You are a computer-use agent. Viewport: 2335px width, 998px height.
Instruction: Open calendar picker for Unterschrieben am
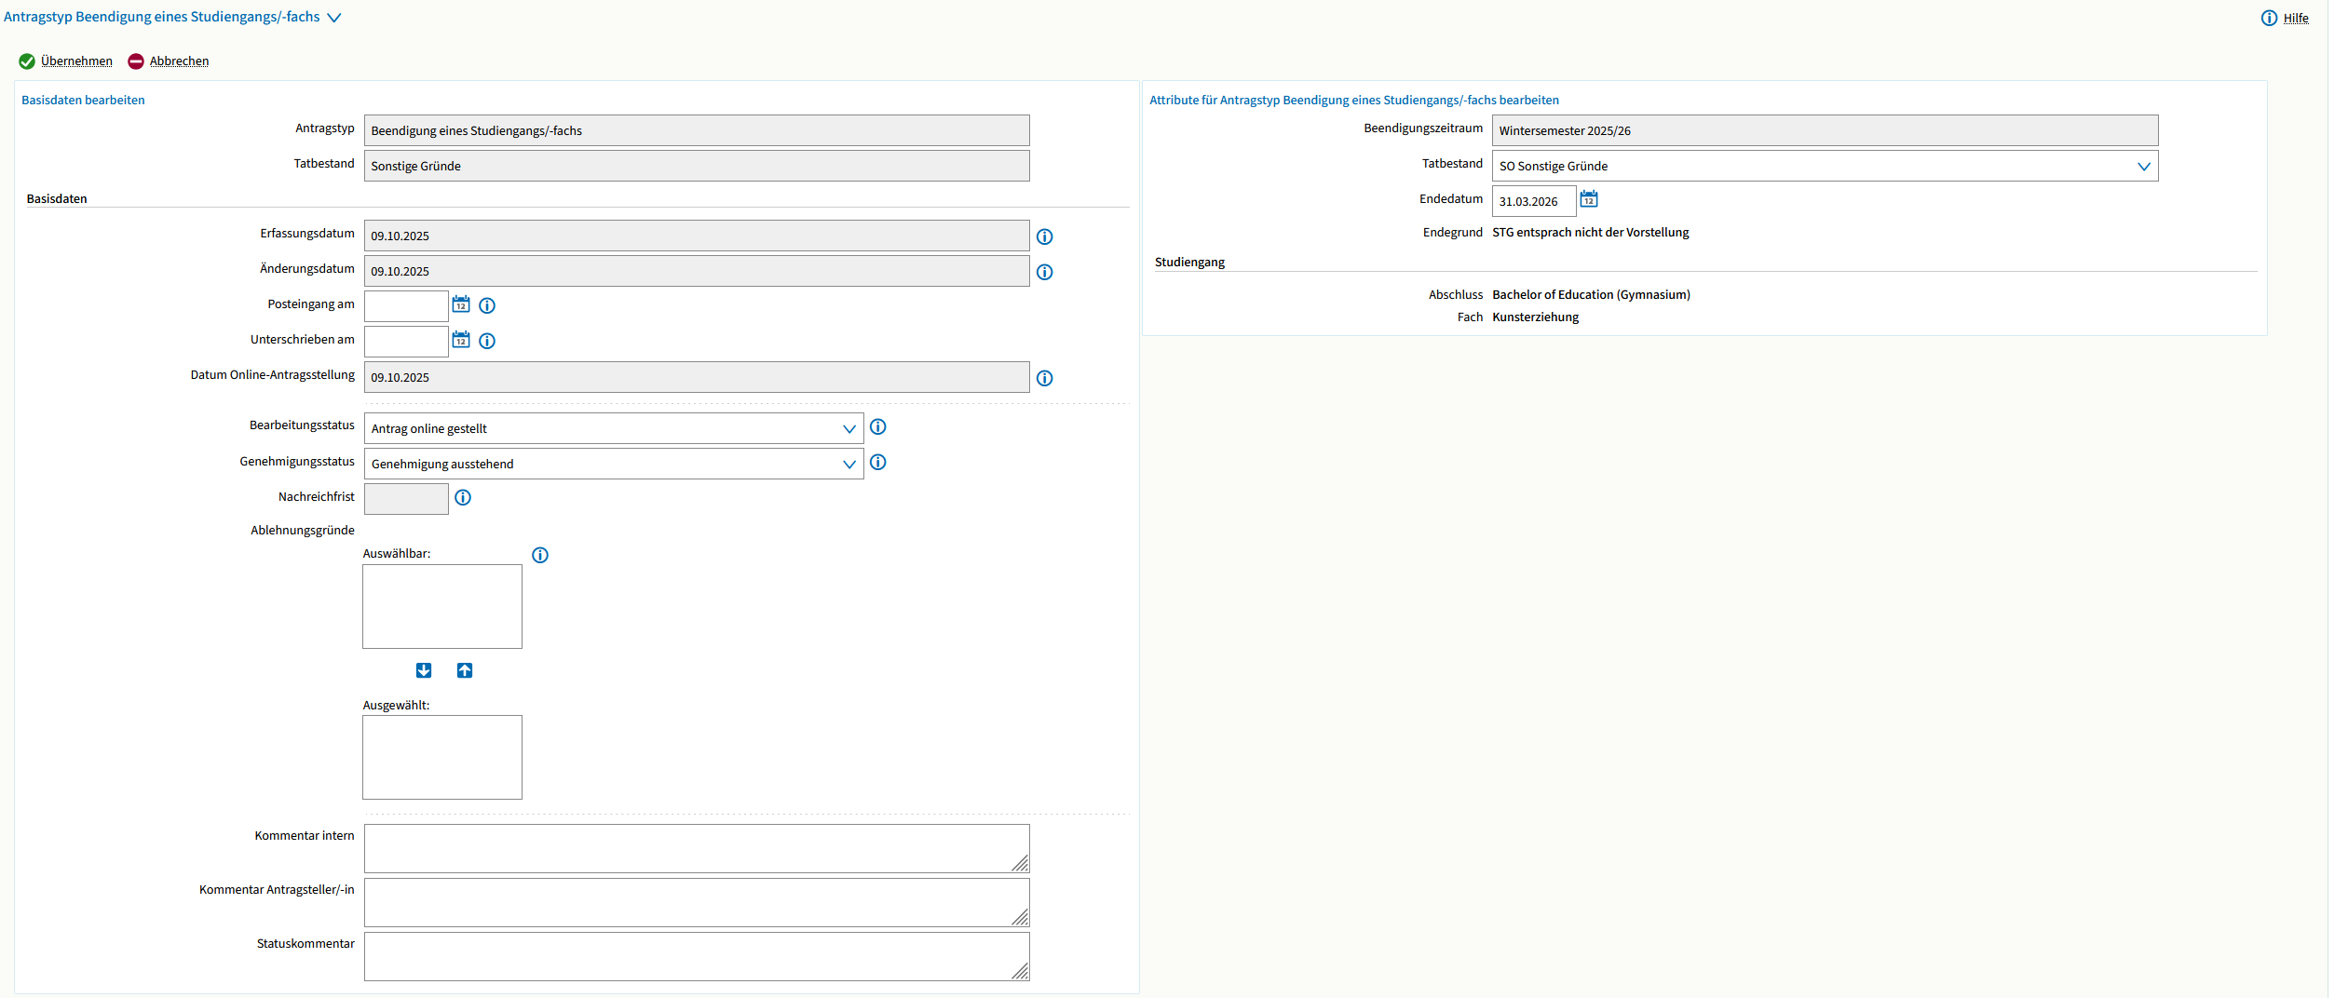[461, 340]
